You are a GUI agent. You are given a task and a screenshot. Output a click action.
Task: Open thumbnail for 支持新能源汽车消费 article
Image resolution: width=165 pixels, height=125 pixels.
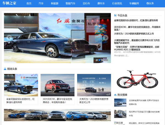pos(120,102)
